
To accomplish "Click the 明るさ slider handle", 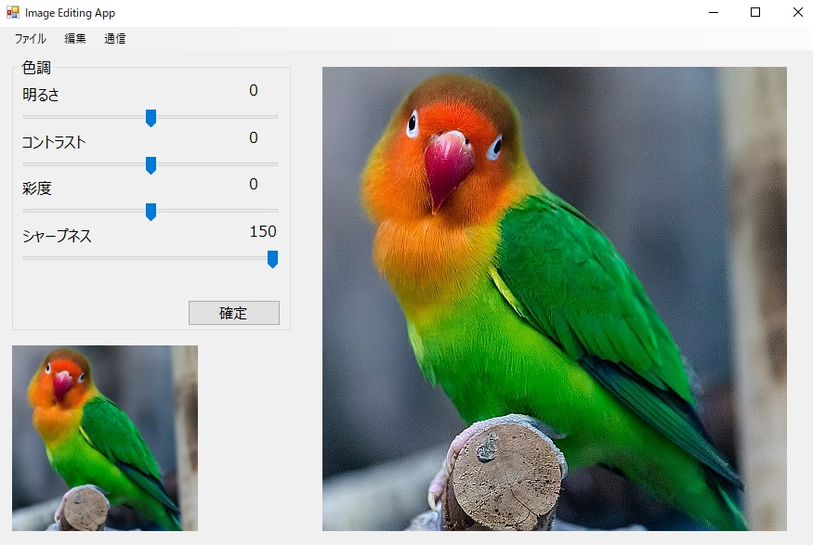I will pyautogui.click(x=151, y=118).
